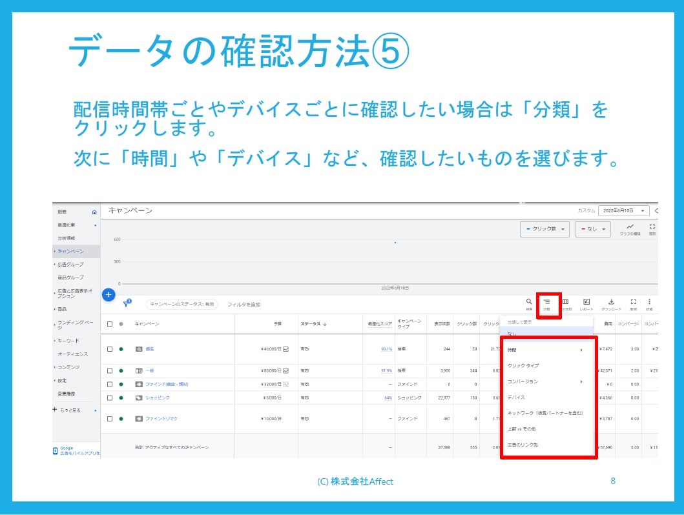Expand the chart with top-right expand icon

tap(652, 227)
